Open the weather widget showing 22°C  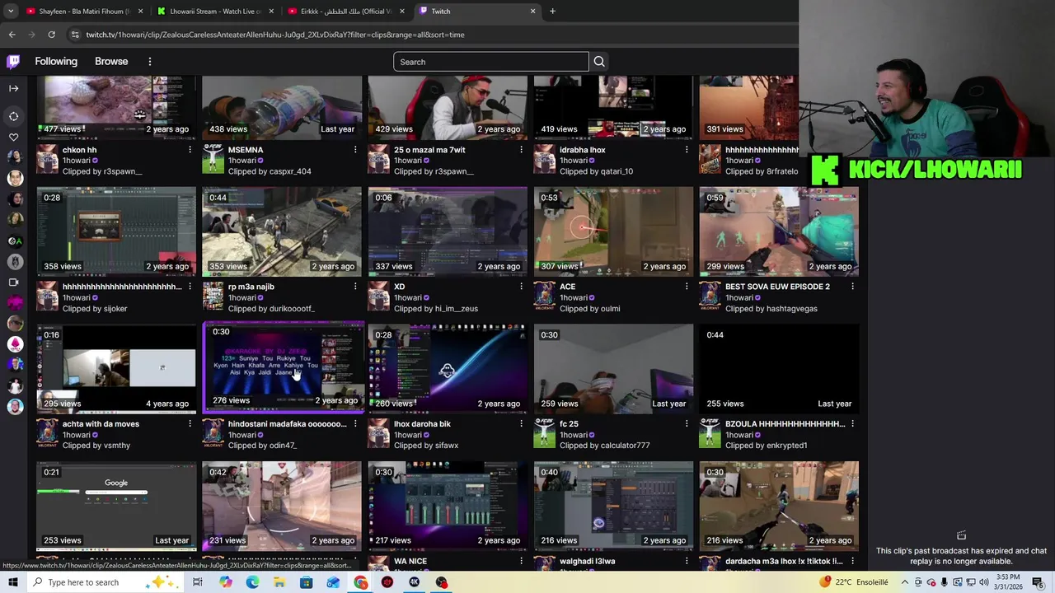[854, 582]
